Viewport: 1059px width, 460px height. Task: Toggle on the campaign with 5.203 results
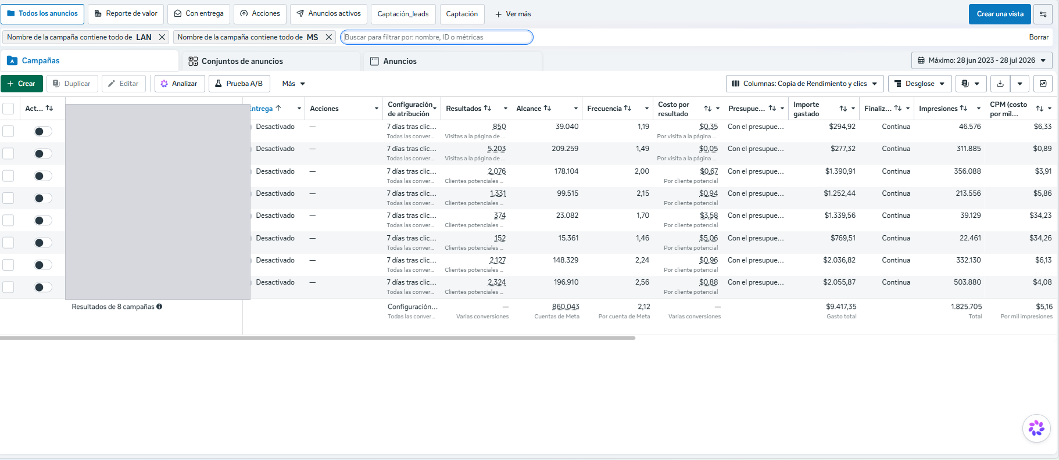[x=43, y=154]
